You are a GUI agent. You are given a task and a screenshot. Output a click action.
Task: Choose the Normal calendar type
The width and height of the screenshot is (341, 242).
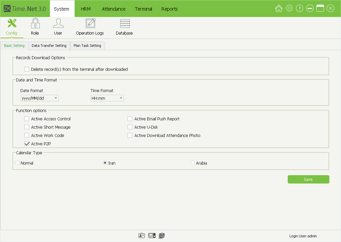[17, 163]
